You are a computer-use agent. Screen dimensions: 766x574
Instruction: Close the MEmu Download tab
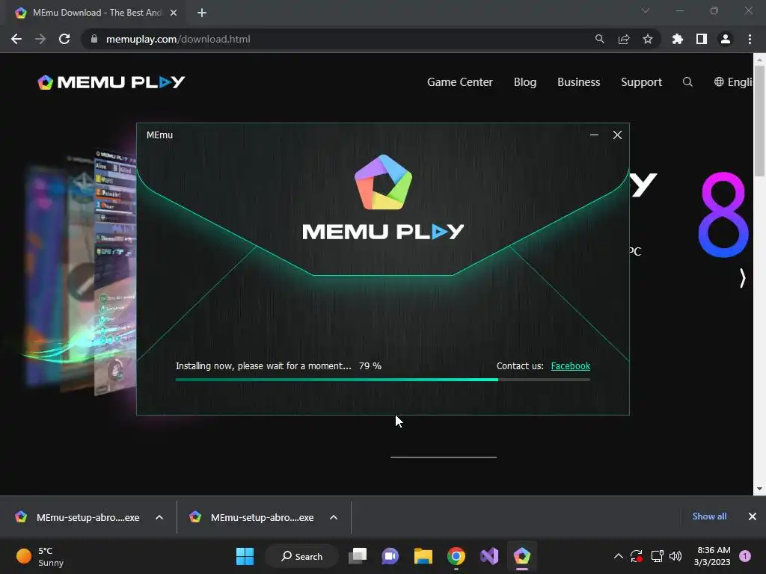pyautogui.click(x=174, y=13)
